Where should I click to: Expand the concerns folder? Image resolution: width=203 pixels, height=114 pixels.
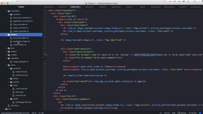9,15
